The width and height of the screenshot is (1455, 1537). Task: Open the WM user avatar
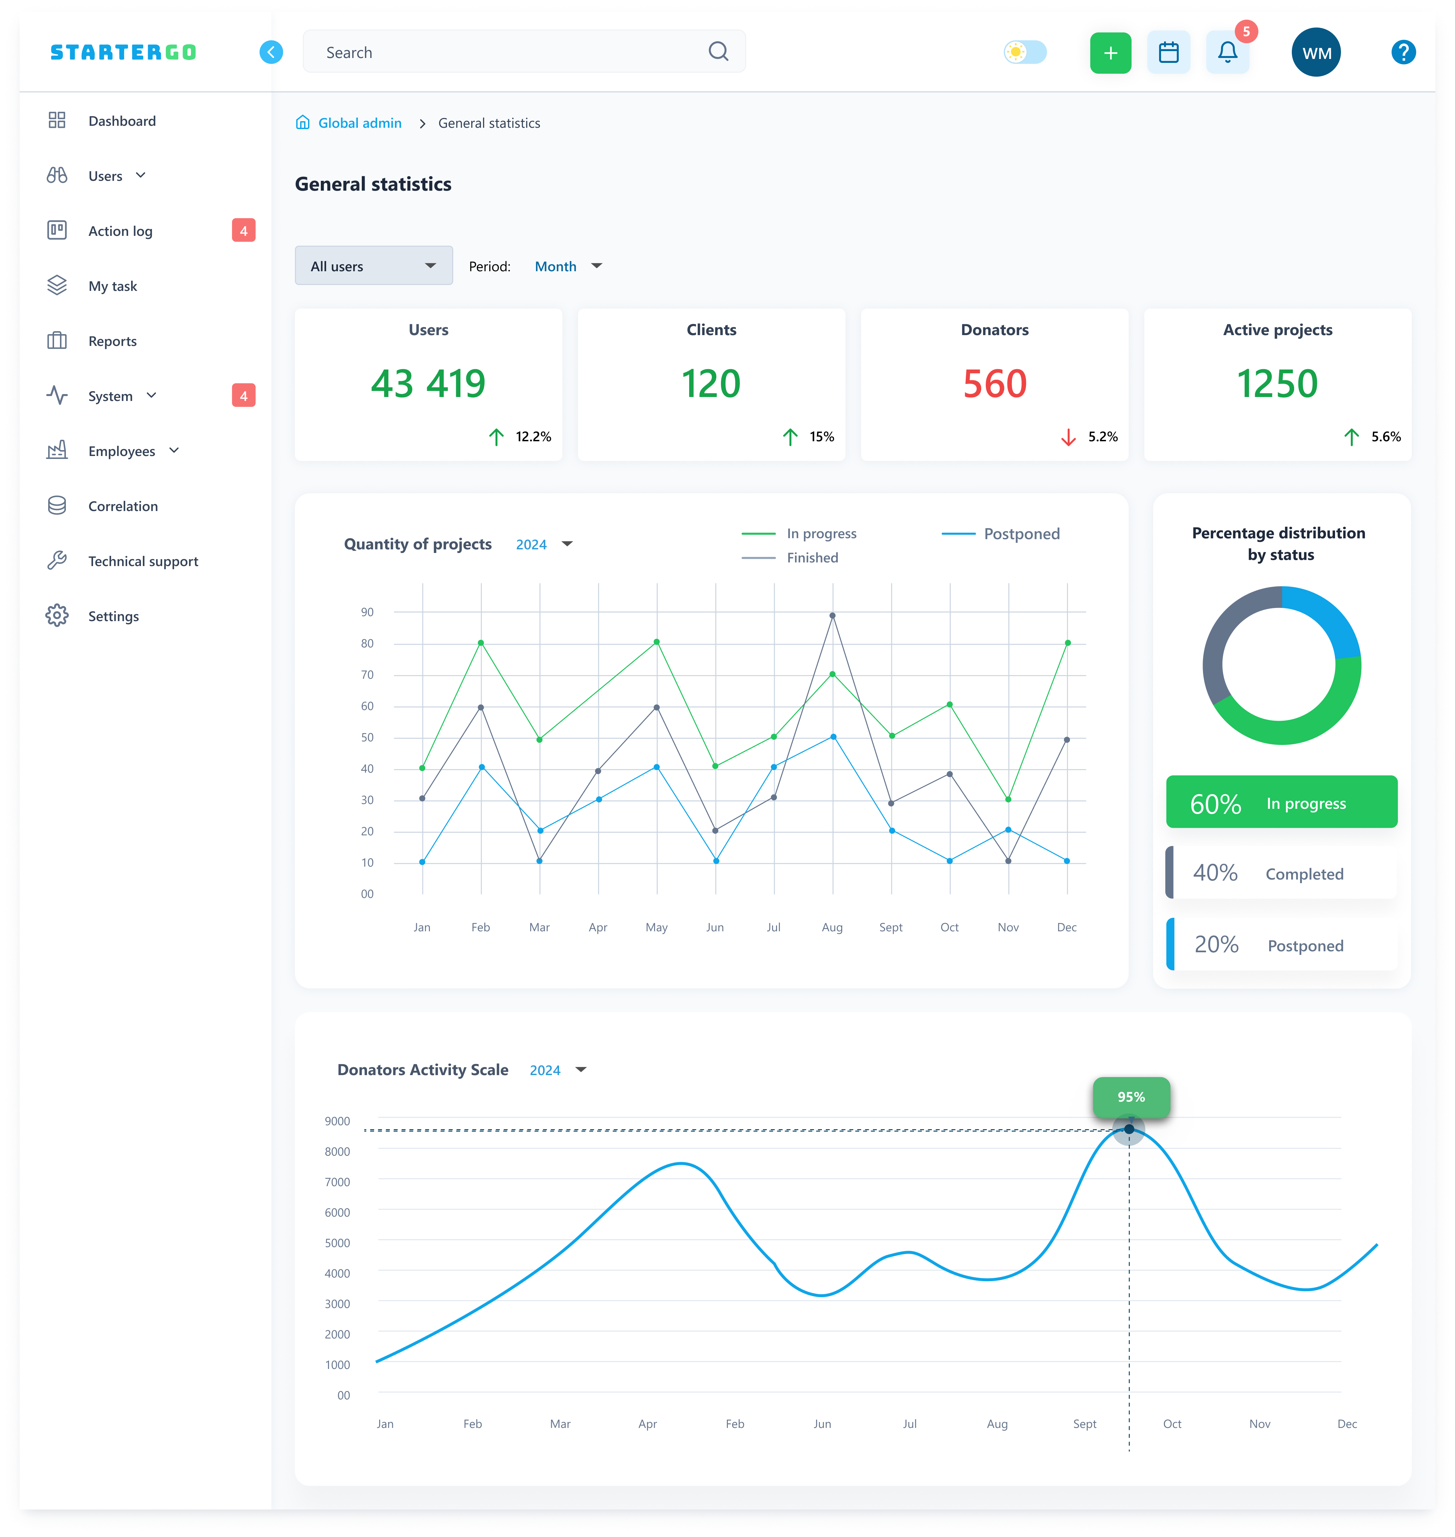(1316, 53)
